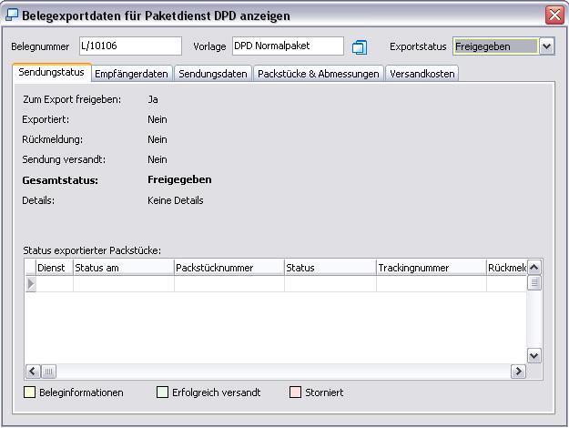
Task: Click the yellow Beleginformationen color swatch
Action: pos(29,392)
